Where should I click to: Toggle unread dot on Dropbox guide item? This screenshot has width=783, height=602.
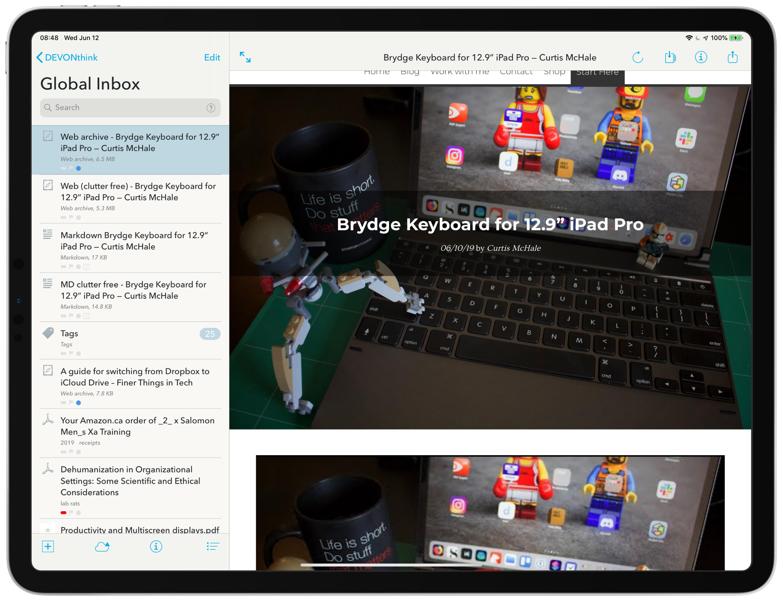pyautogui.click(x=79, y=403)
